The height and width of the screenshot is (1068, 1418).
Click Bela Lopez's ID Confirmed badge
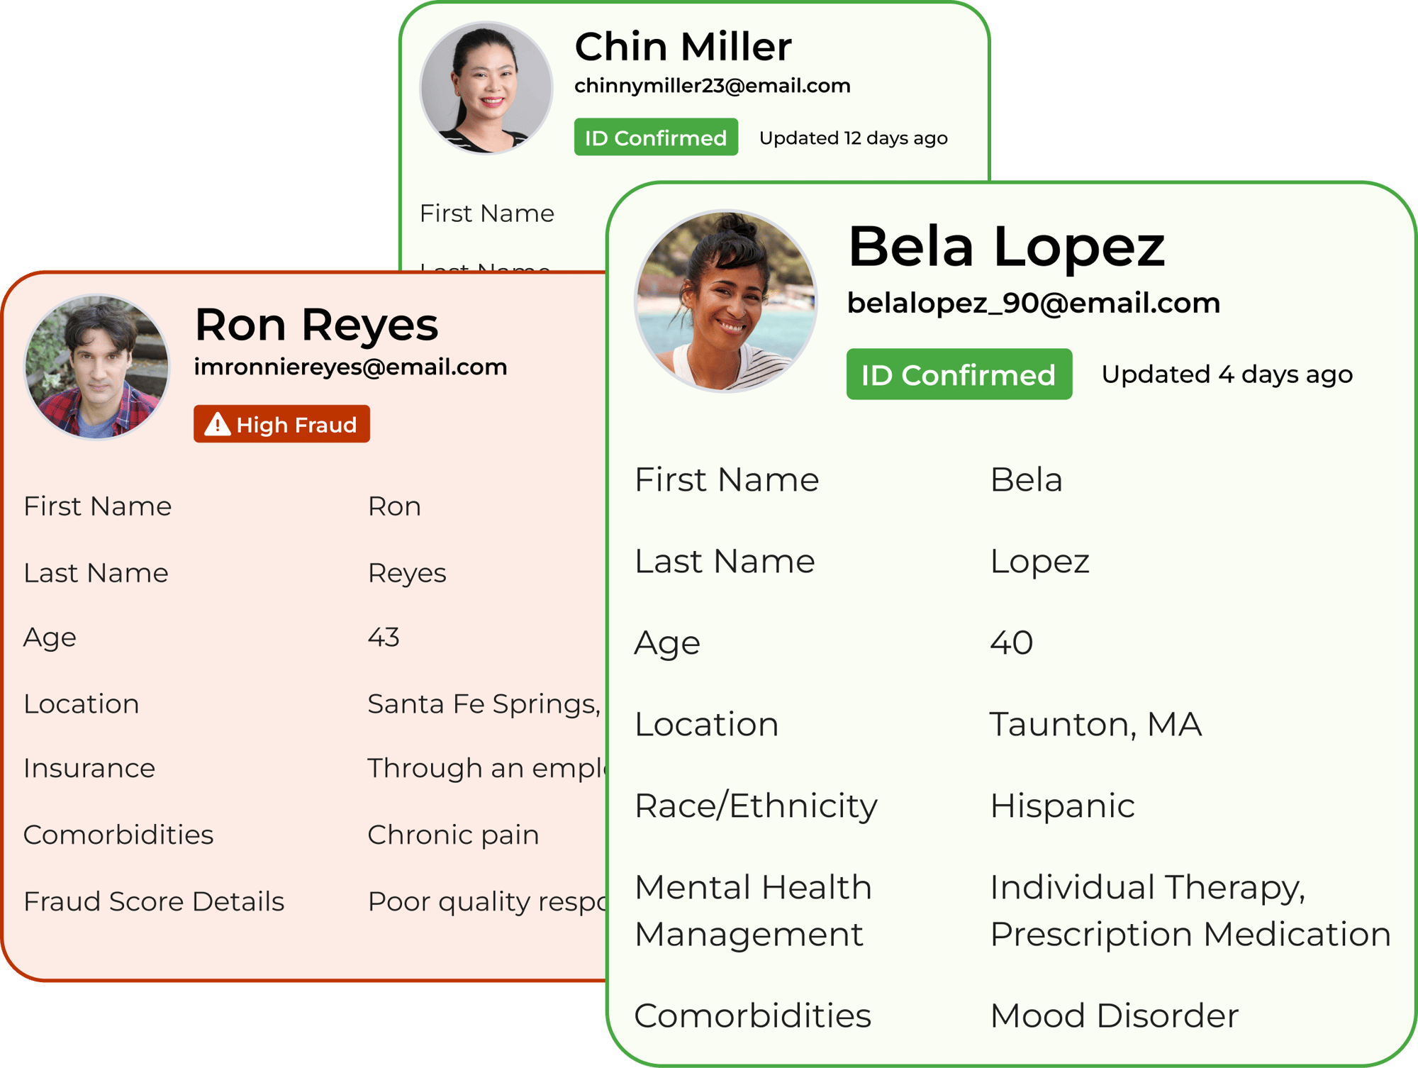coord(959,374)
